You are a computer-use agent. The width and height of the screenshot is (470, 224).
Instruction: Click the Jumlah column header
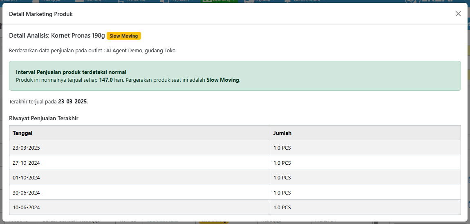pyautogui.click(x=282, y=133)
